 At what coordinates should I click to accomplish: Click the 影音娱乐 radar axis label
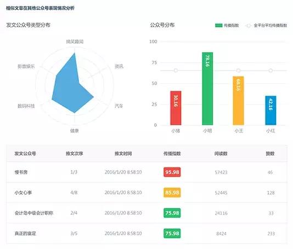pos(26,66)
